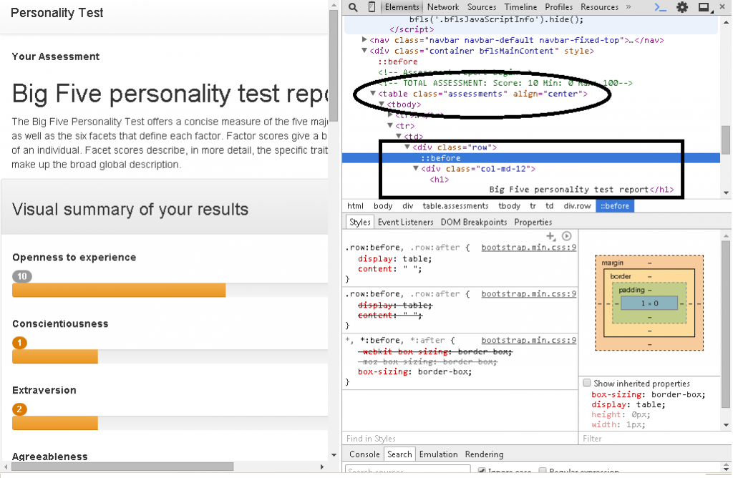The height and width of the screenshot is (478, 733).
Task: Open the Event Listeners tab
Action: click(x=405, y=222)
